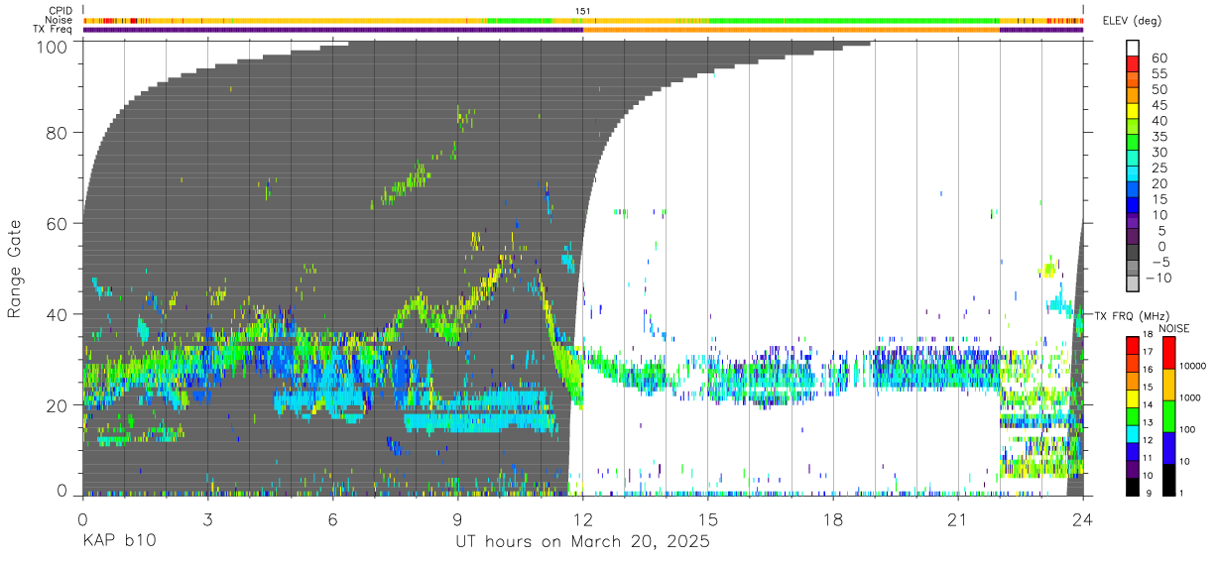Click the '0' tick on the UT hours axis

[x=83, y=518]
